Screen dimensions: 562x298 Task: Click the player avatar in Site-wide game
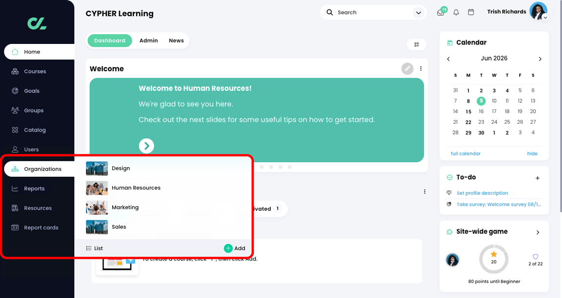pos(452,260)
